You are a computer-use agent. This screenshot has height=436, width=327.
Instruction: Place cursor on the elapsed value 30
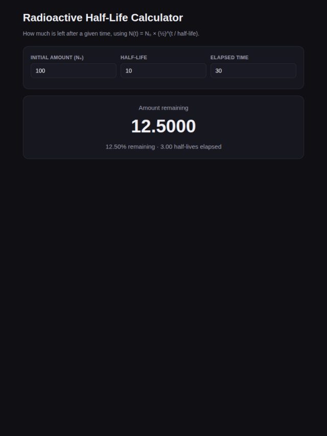pos(219,70)
